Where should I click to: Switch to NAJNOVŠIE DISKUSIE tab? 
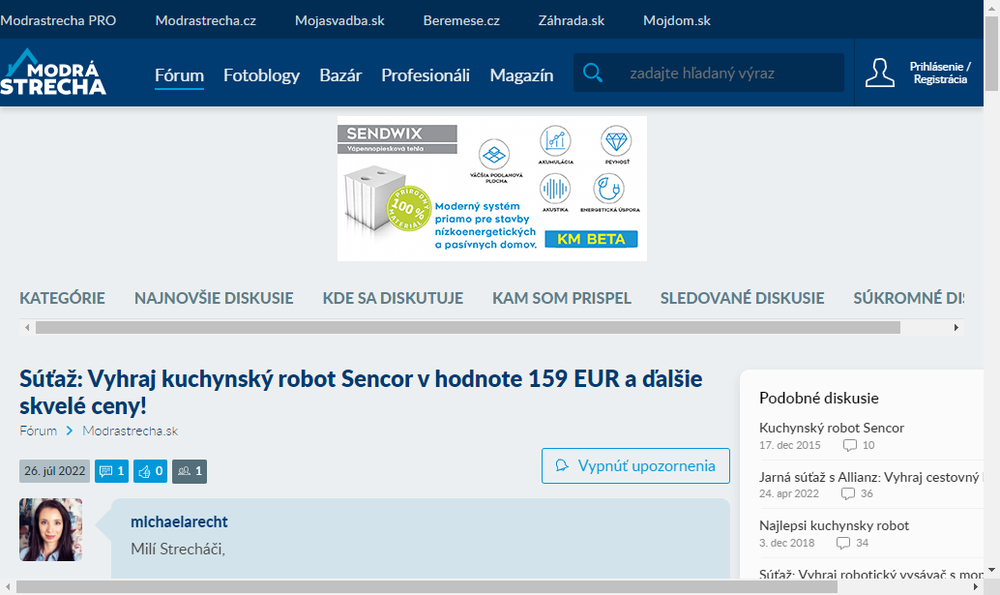click(214, 298)
